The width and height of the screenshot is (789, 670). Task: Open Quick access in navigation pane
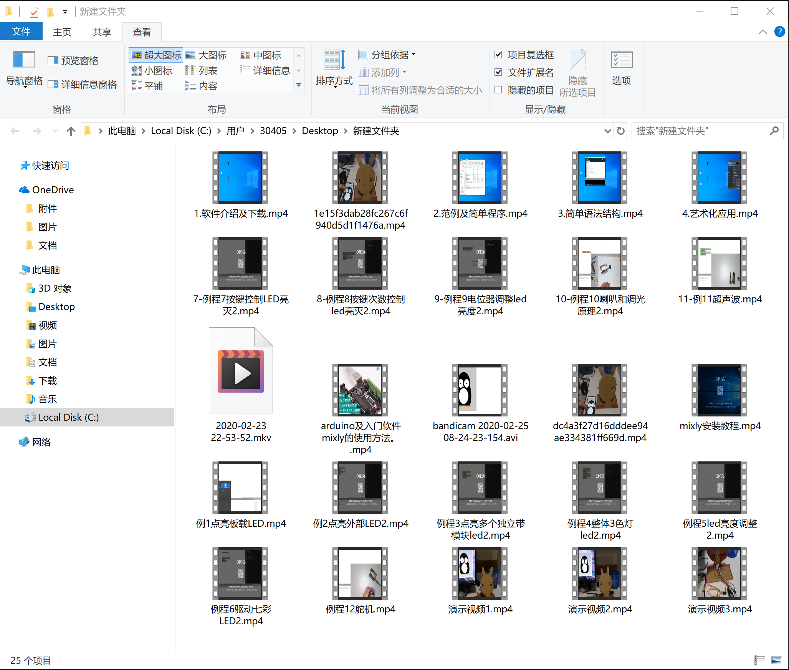pyautogui.click(x=45, y=166)
